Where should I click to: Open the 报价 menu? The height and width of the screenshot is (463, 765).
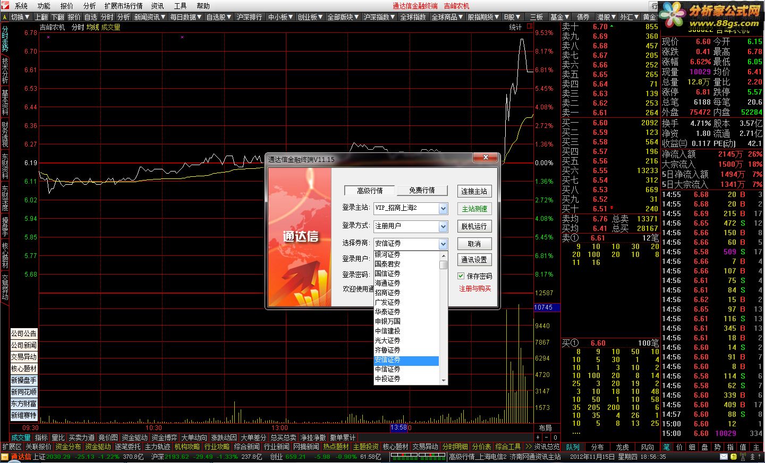(x=66, y=6)
